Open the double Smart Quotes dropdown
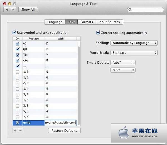Viewport: 167px width, 145px height. [123, 63]
